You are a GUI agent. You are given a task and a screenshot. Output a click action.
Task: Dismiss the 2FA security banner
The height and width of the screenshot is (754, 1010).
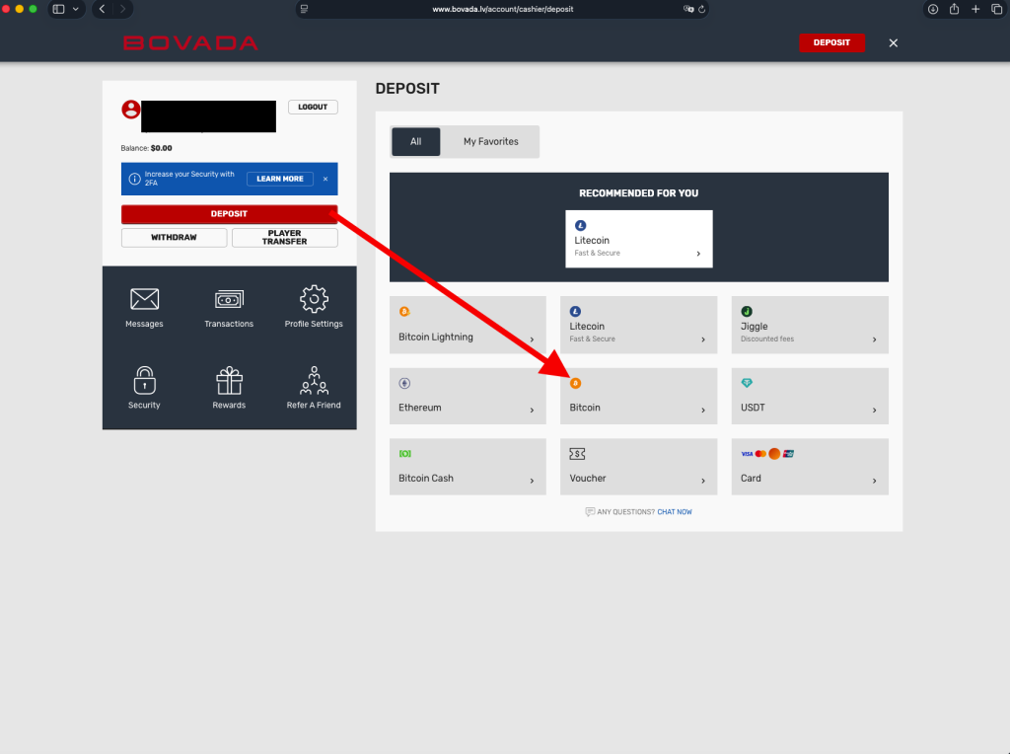click(325, 179)
